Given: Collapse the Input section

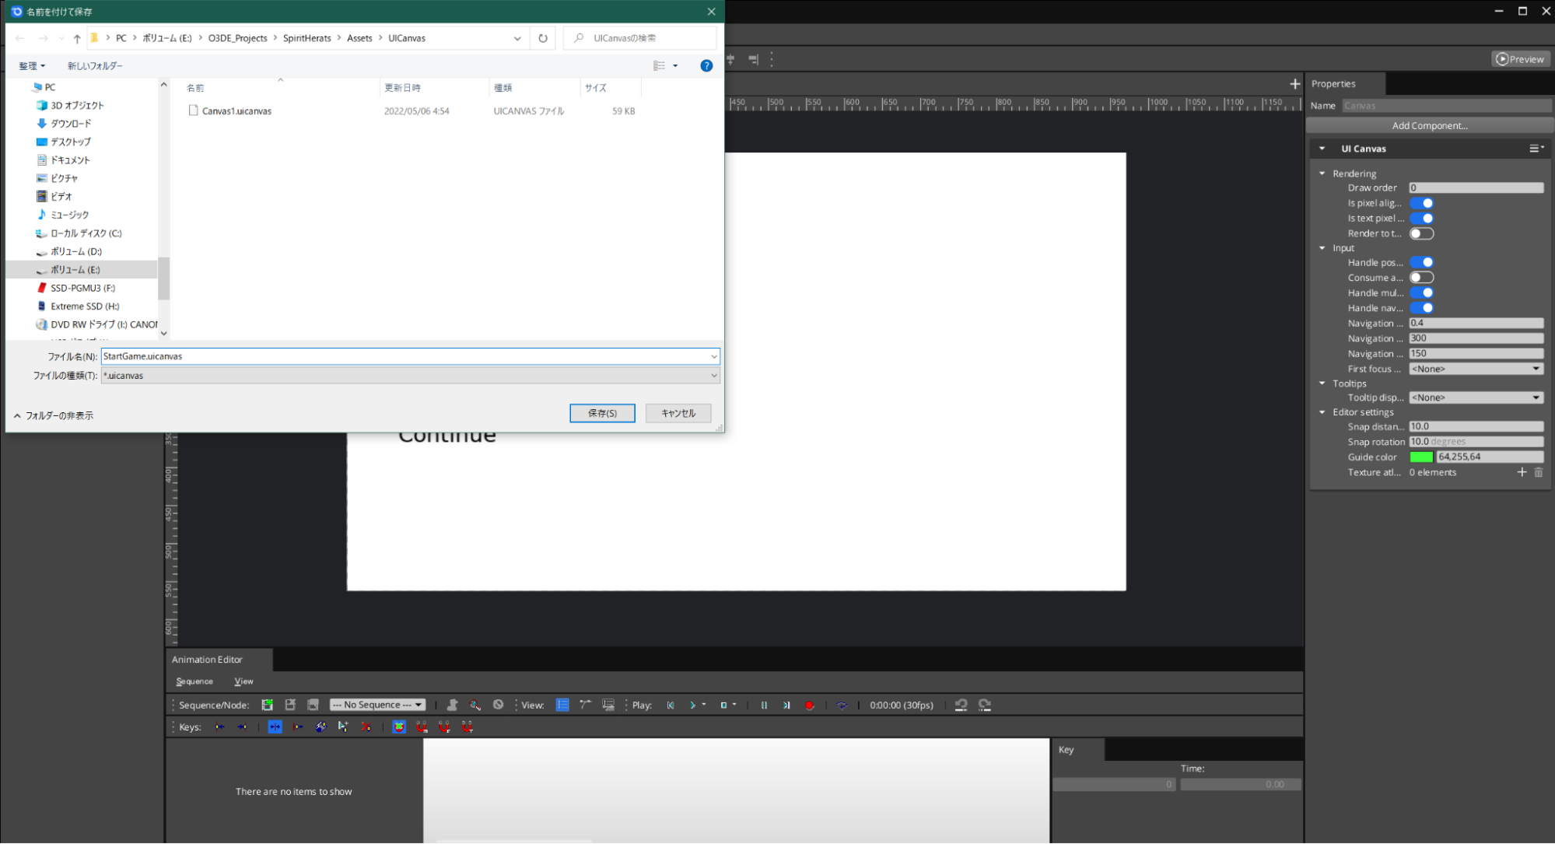Looking at the screenshot, I should click(1322, 248).
